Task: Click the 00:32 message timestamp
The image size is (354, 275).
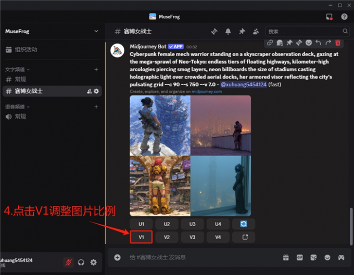Action: click(192, 47)
